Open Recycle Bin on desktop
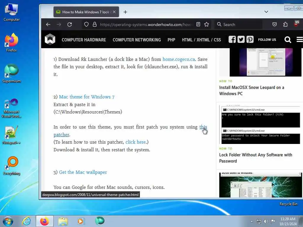303x227 pixels. click(288, 204)
